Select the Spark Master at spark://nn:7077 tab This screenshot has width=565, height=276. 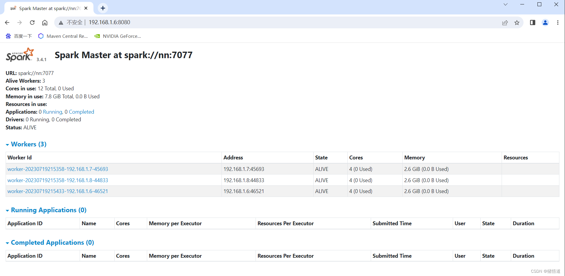click(x=49, y=8)
